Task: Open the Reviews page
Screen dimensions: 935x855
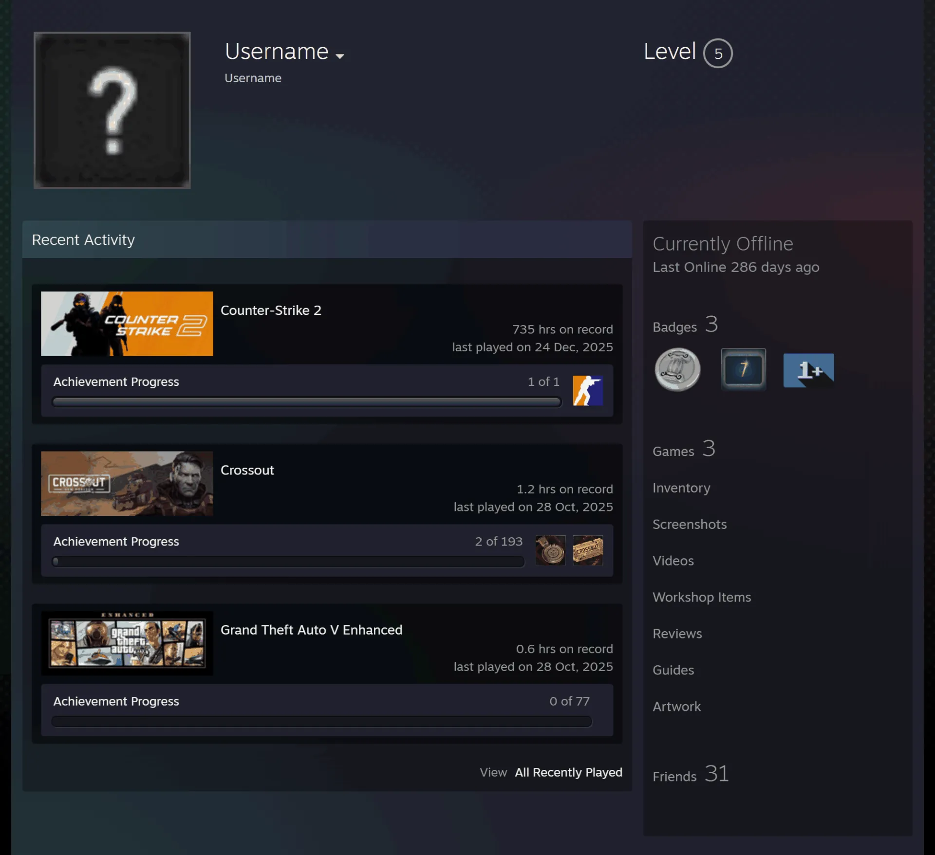Action: (677, 634)
